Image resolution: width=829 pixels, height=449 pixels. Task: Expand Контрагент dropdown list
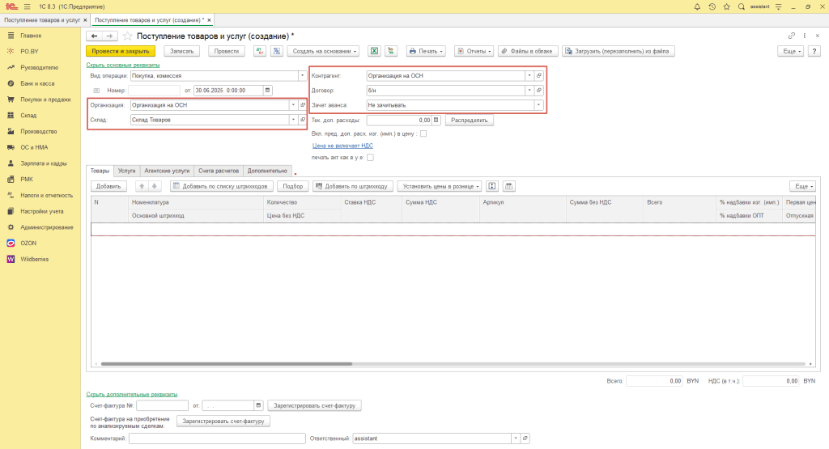529,75
